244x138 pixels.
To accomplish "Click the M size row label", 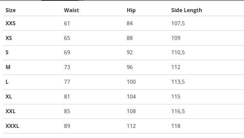I will tap(8, 67).
